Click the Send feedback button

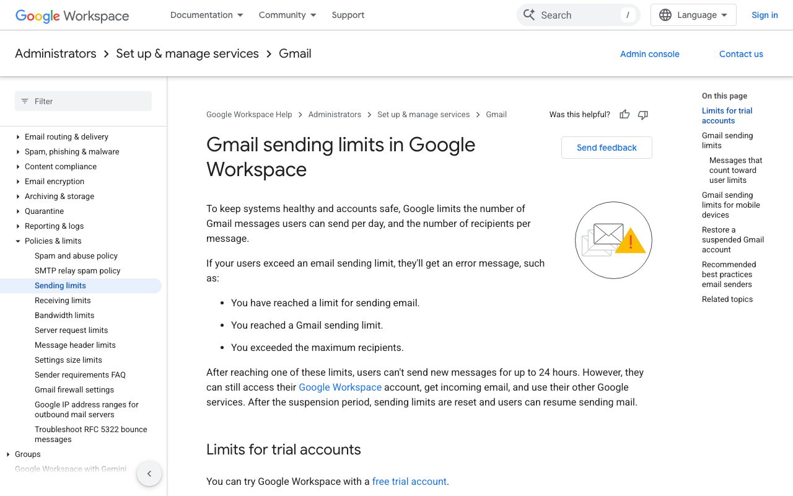[x=607, y=148]
